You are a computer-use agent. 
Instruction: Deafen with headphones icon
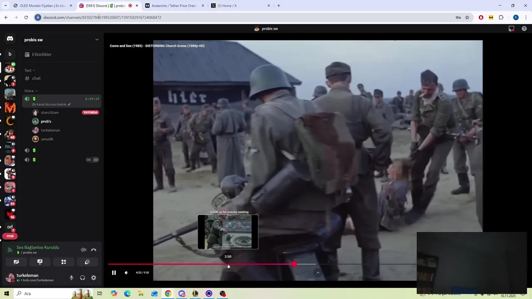[82, 278]
